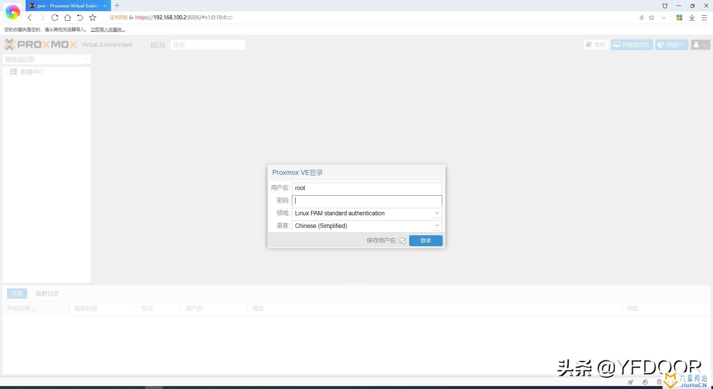Click the password input field
This screenshot has width=713, height=389.
click(x=367, y=201)
